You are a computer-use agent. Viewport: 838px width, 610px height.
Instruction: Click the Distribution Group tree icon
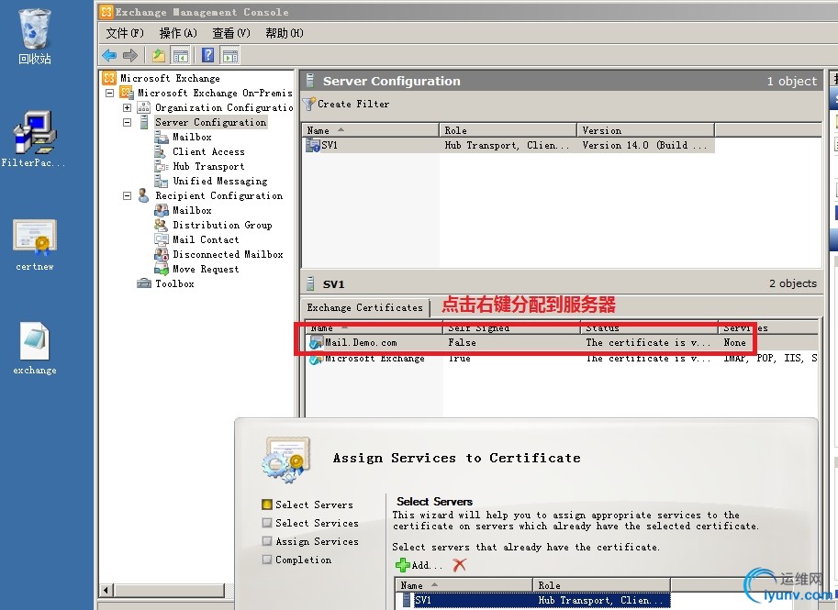pyautogui.click(x=162, y=225)
